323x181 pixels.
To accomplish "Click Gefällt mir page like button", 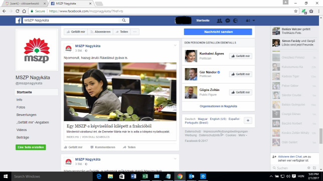I will point(76,32).
